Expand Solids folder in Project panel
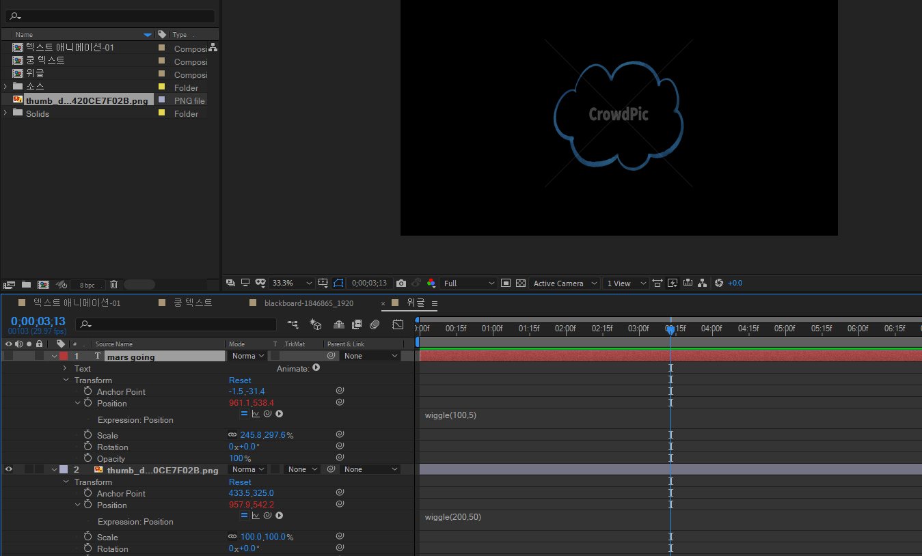The width and height of the screenshot is (922, 556). (5, 113)
